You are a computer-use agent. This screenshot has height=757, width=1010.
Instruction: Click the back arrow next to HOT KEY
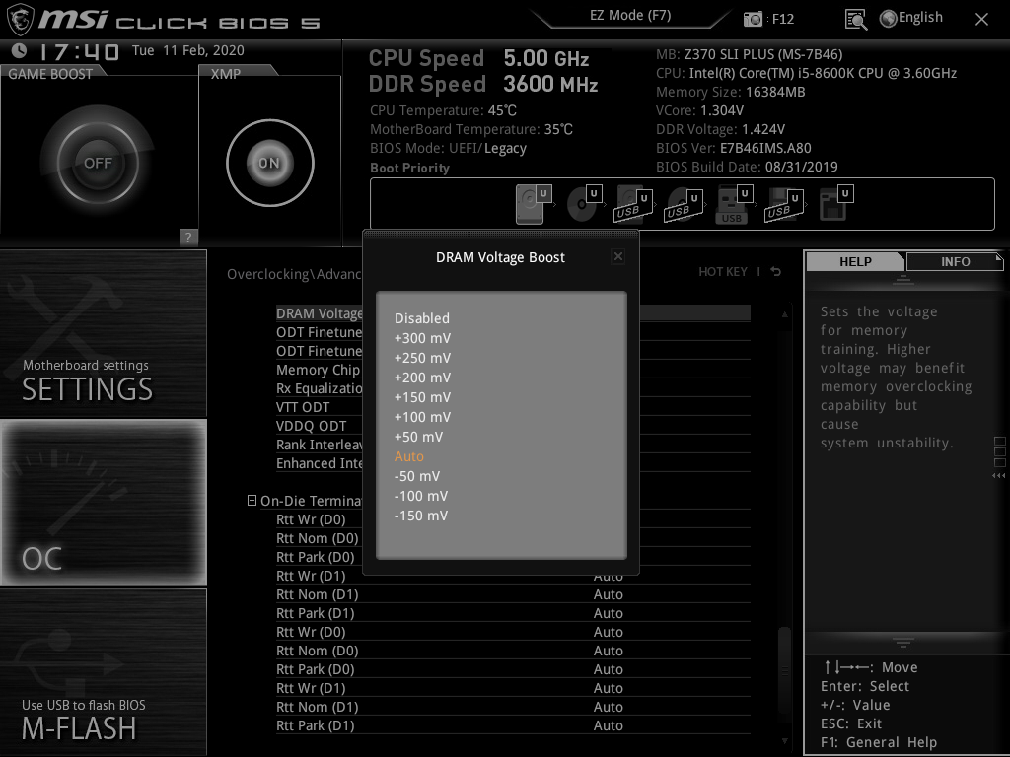coord(775,272)
